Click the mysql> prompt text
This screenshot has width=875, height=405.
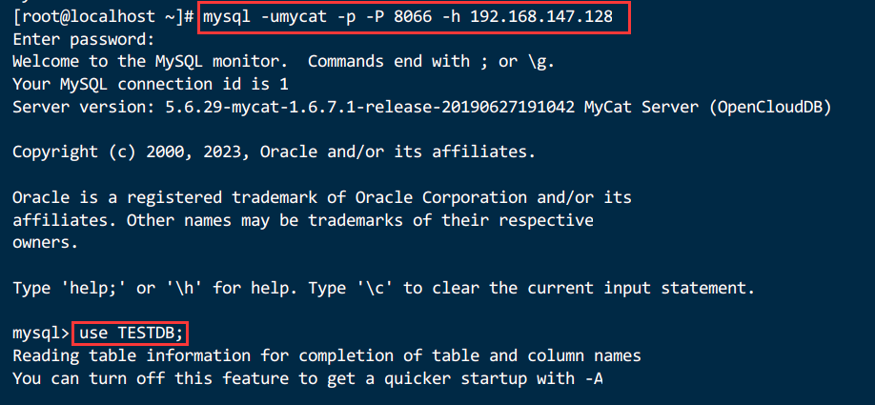(x=41, y=334)
